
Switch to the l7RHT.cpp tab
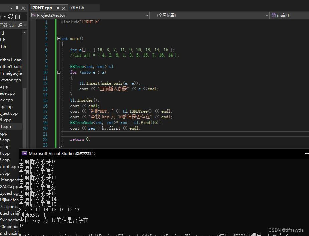click(42, 8)
